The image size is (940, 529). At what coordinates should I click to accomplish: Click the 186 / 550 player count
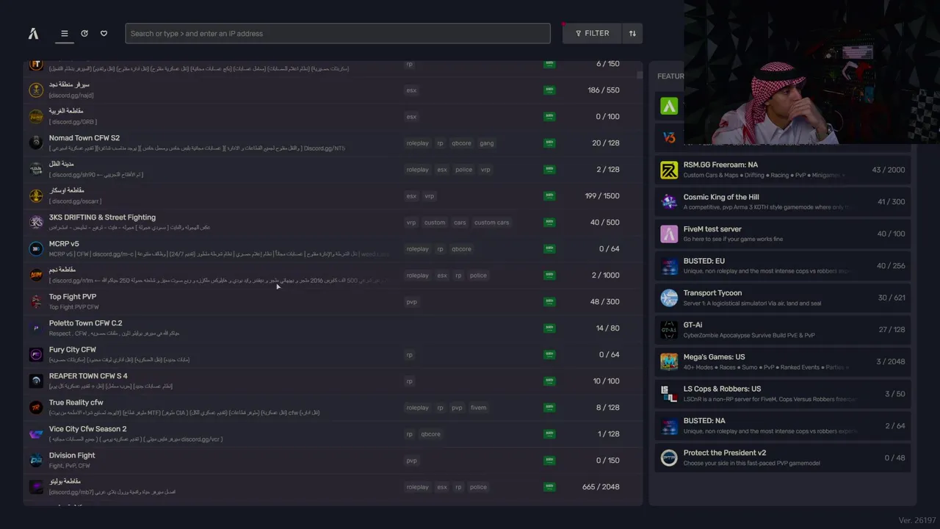[604, 90]
